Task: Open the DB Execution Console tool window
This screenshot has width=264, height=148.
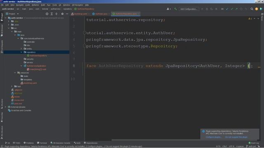Action: (x=60, y=143)
